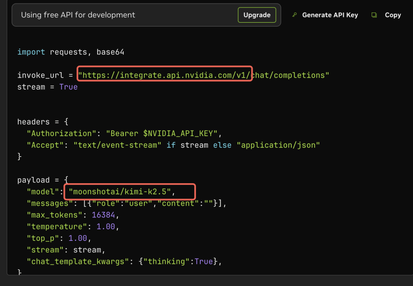Click the "moonshotai/kimi-k2.5" model string

120,192
